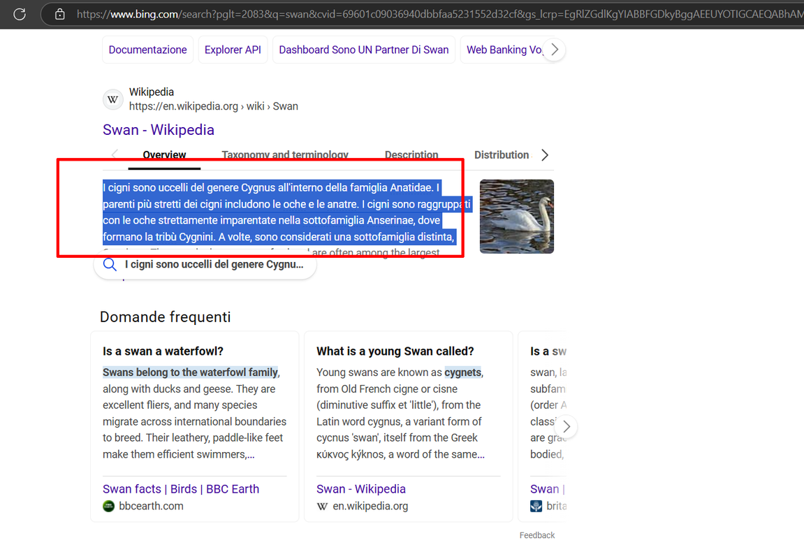Select the Overview tab
This screenshot has height=559, width=804.
coord(164,155)
